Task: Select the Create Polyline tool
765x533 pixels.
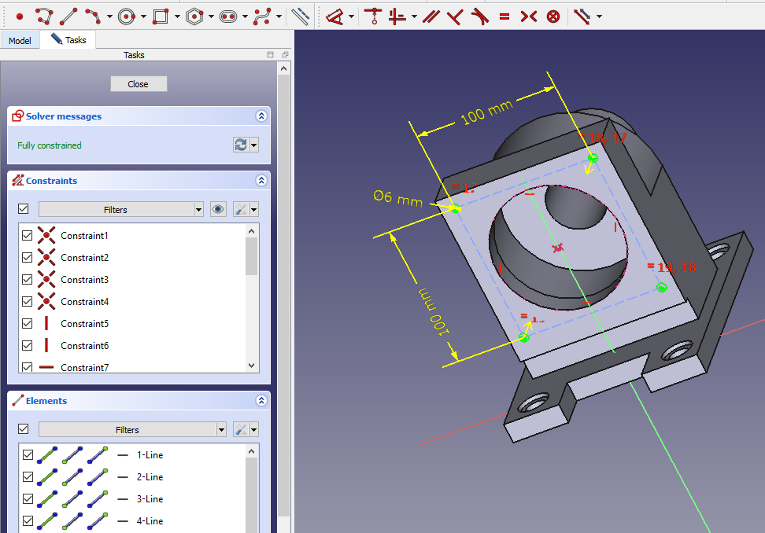Action: (44, 16)
